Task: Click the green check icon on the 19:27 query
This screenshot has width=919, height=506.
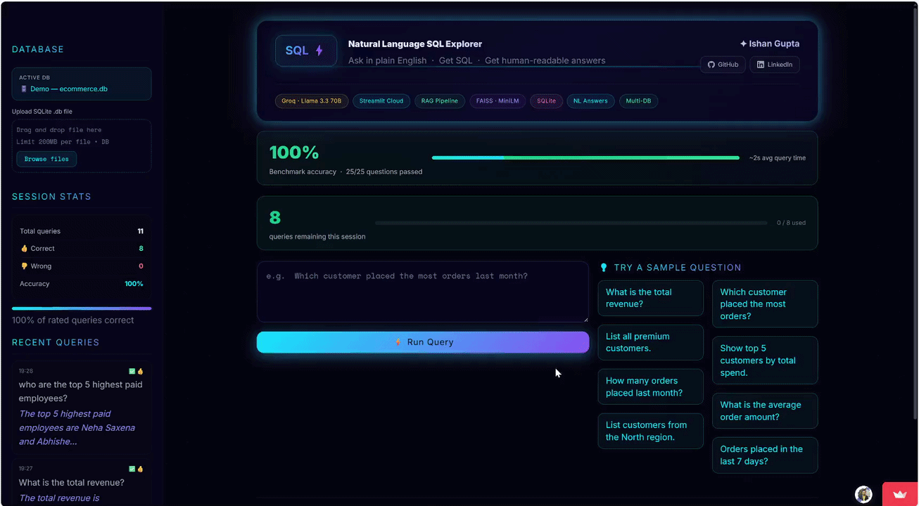Action: tap(132, 469)
